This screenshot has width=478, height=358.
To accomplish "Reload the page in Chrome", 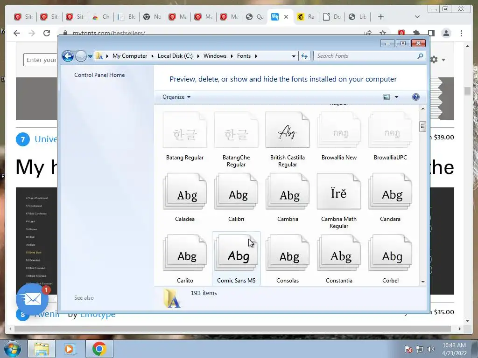I will pyautogui.click(x=46, y=33).
